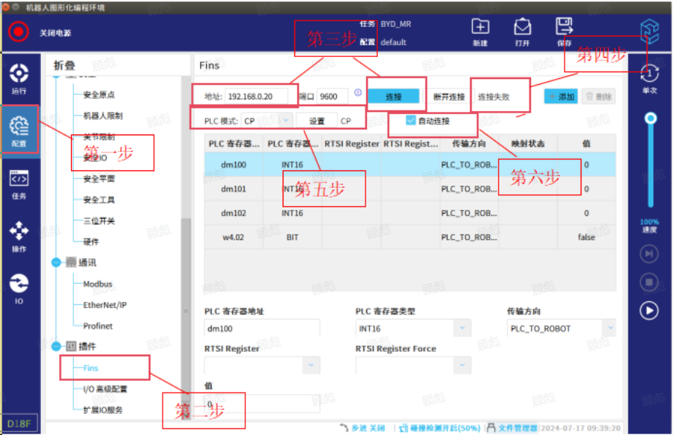Click the speed slider handle
Image resolution: width=673 pixels, height=435 pixels.
click(649, 118)
